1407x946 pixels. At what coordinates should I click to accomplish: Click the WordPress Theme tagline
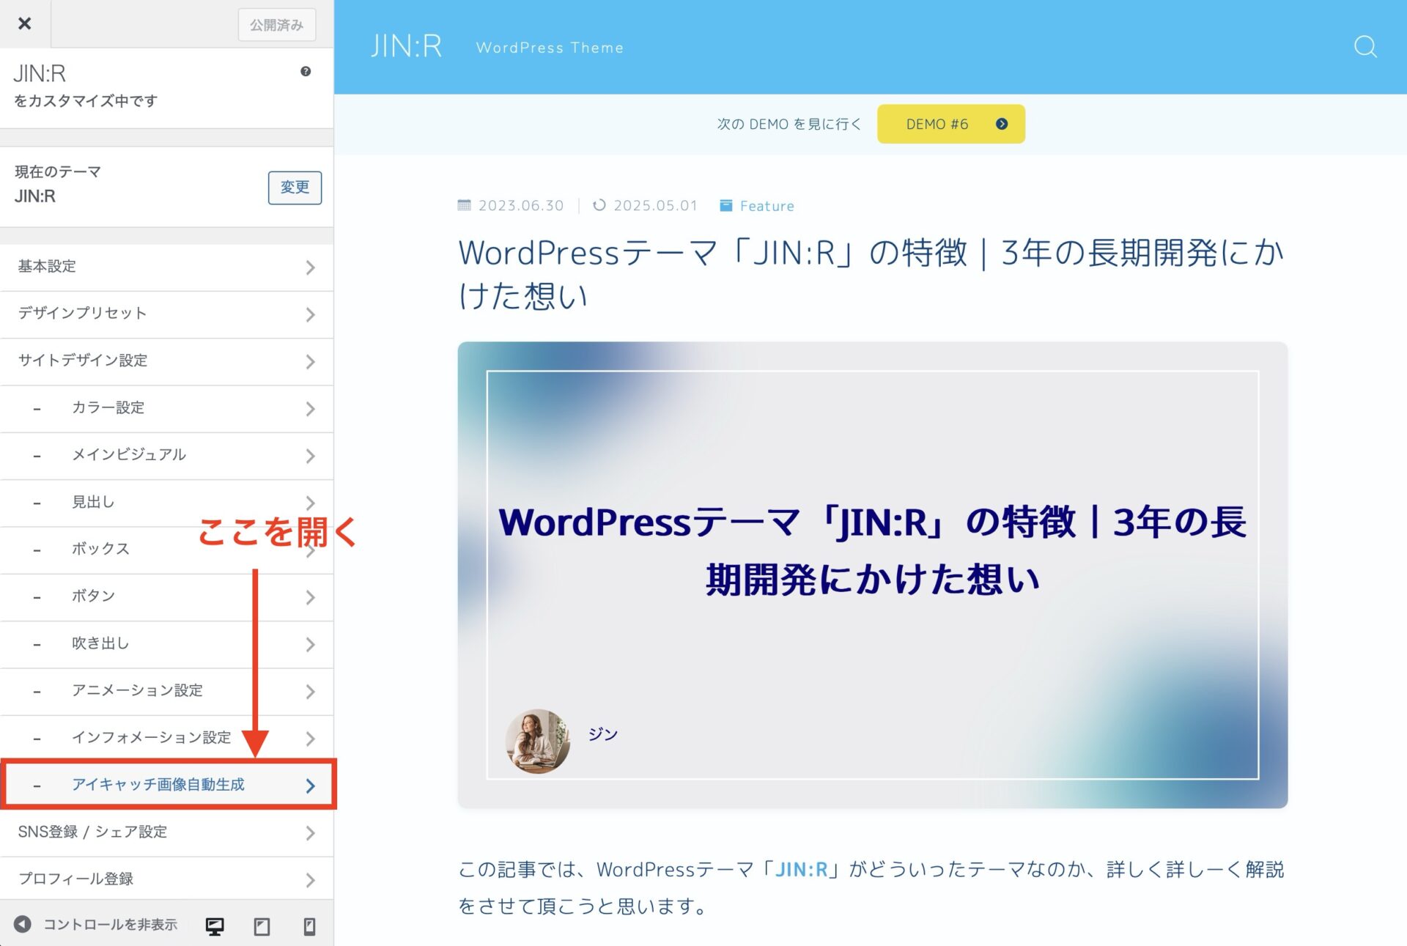coord(550,48)
